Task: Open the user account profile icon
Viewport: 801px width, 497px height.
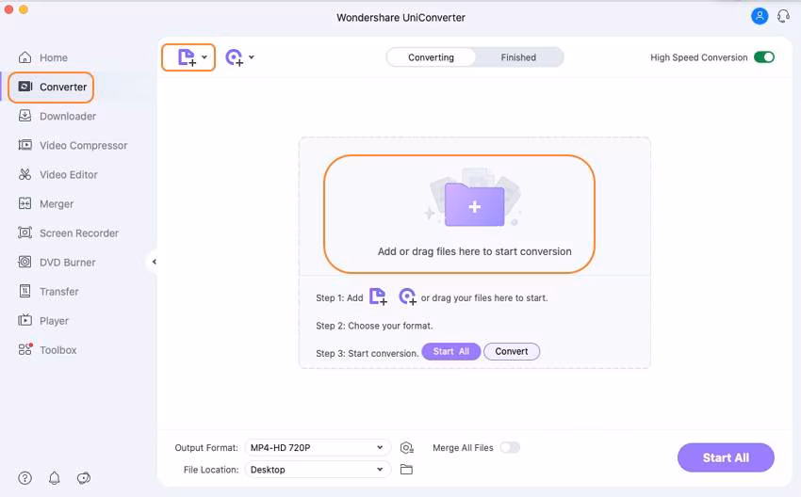Action: point(760,16)
